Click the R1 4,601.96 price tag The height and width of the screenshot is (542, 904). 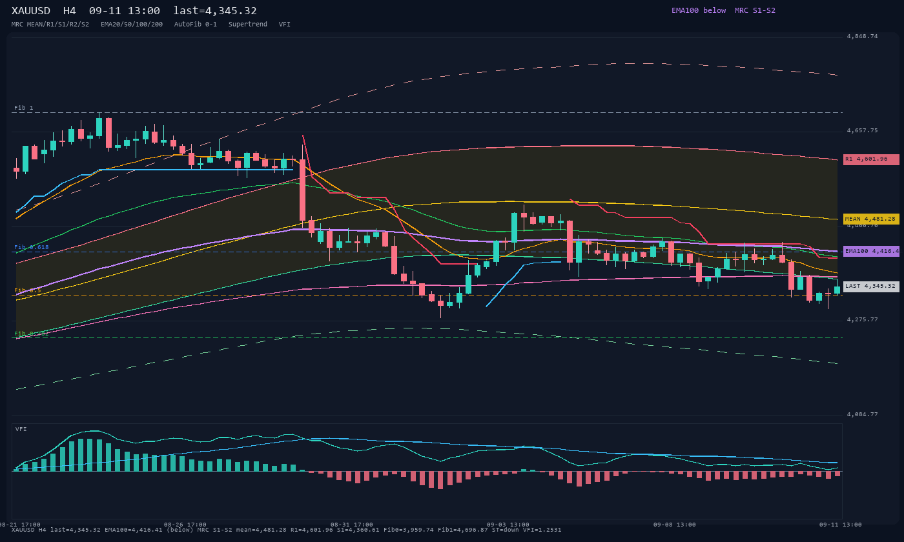click(871, 159)
